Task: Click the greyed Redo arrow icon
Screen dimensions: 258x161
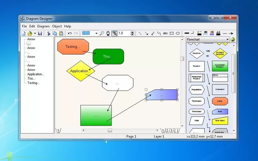Action: [76, 33]
